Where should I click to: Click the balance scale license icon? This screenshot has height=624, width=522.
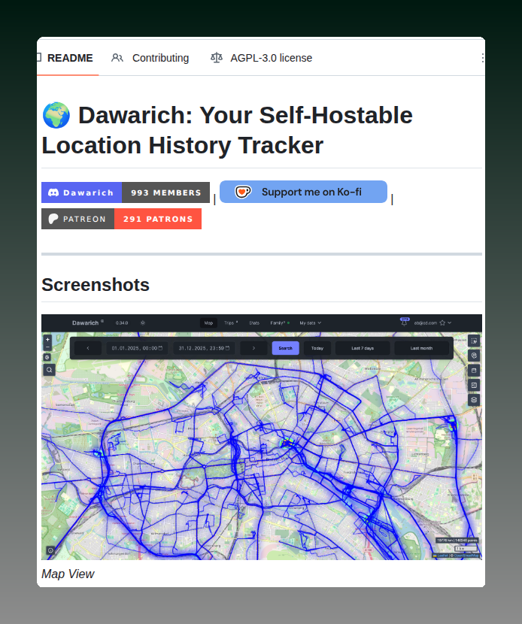click(216, 58)
